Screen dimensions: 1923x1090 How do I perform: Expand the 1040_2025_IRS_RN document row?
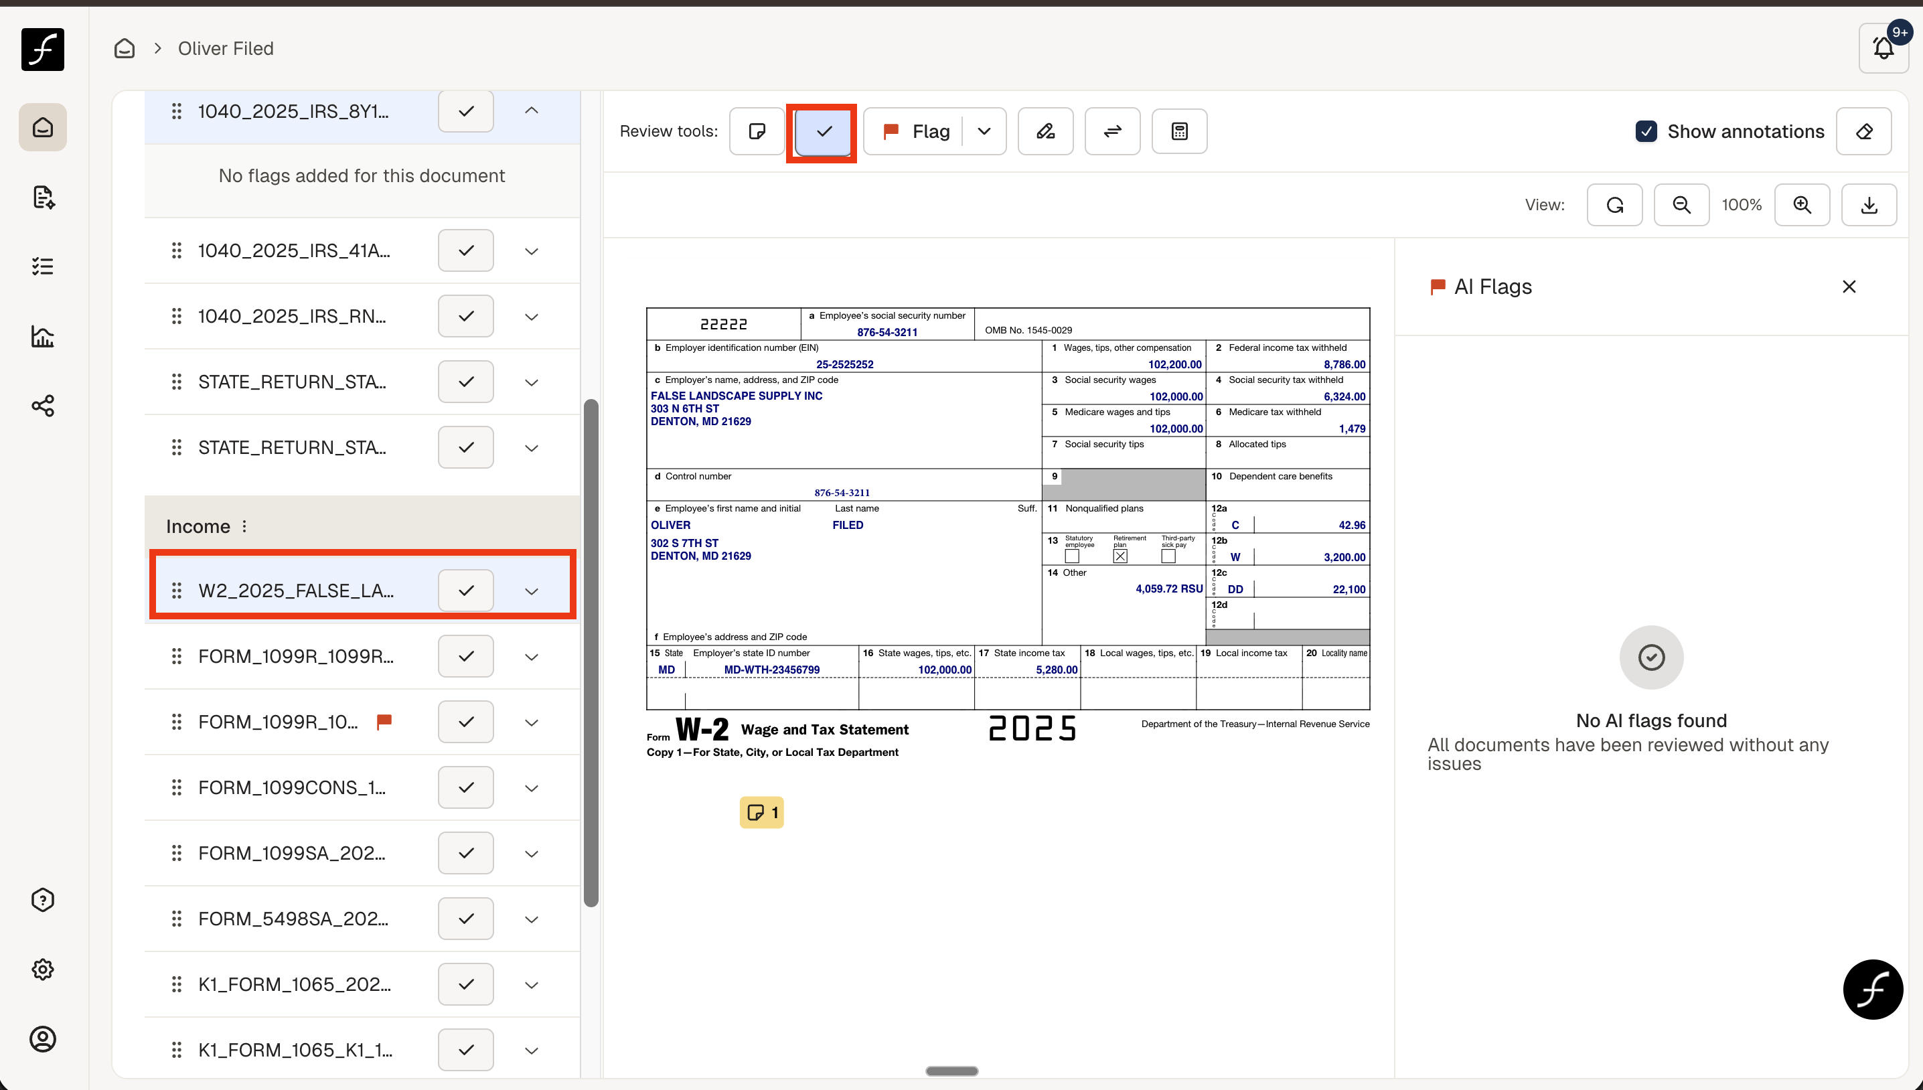(532, 317)
